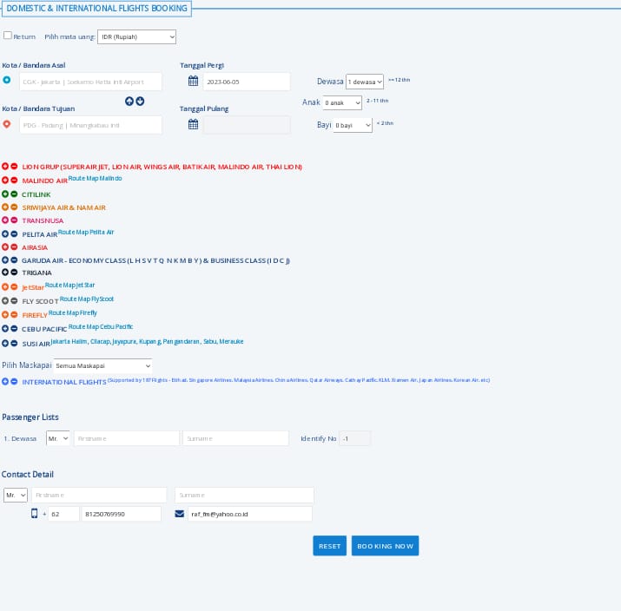Expand MALINDO AIR with its plus icon
Screen dimensions: 621x611
pos(5,180)
